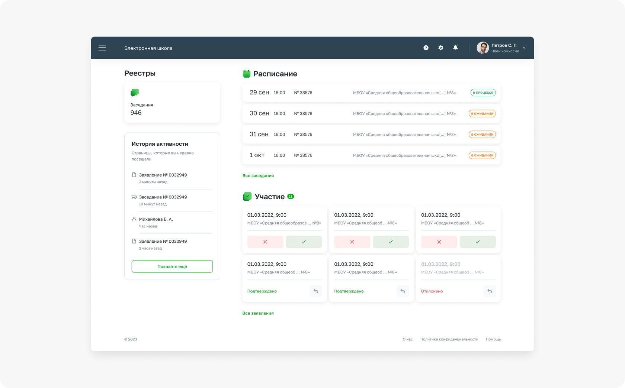The width and height of the screenshot is (625, 388).
Task: Undo rejection on the Отклонено card
Action: point(490,291)
